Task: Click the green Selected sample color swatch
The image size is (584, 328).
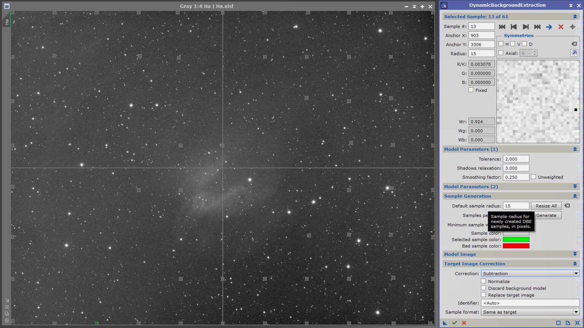Action: [516, 239]
